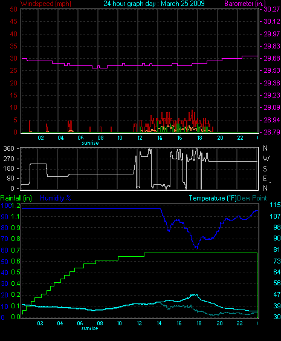Viewport: 281px width, 341px height.
Task: Click hour 22 below the windspeed chart
Action: (240, 138)
